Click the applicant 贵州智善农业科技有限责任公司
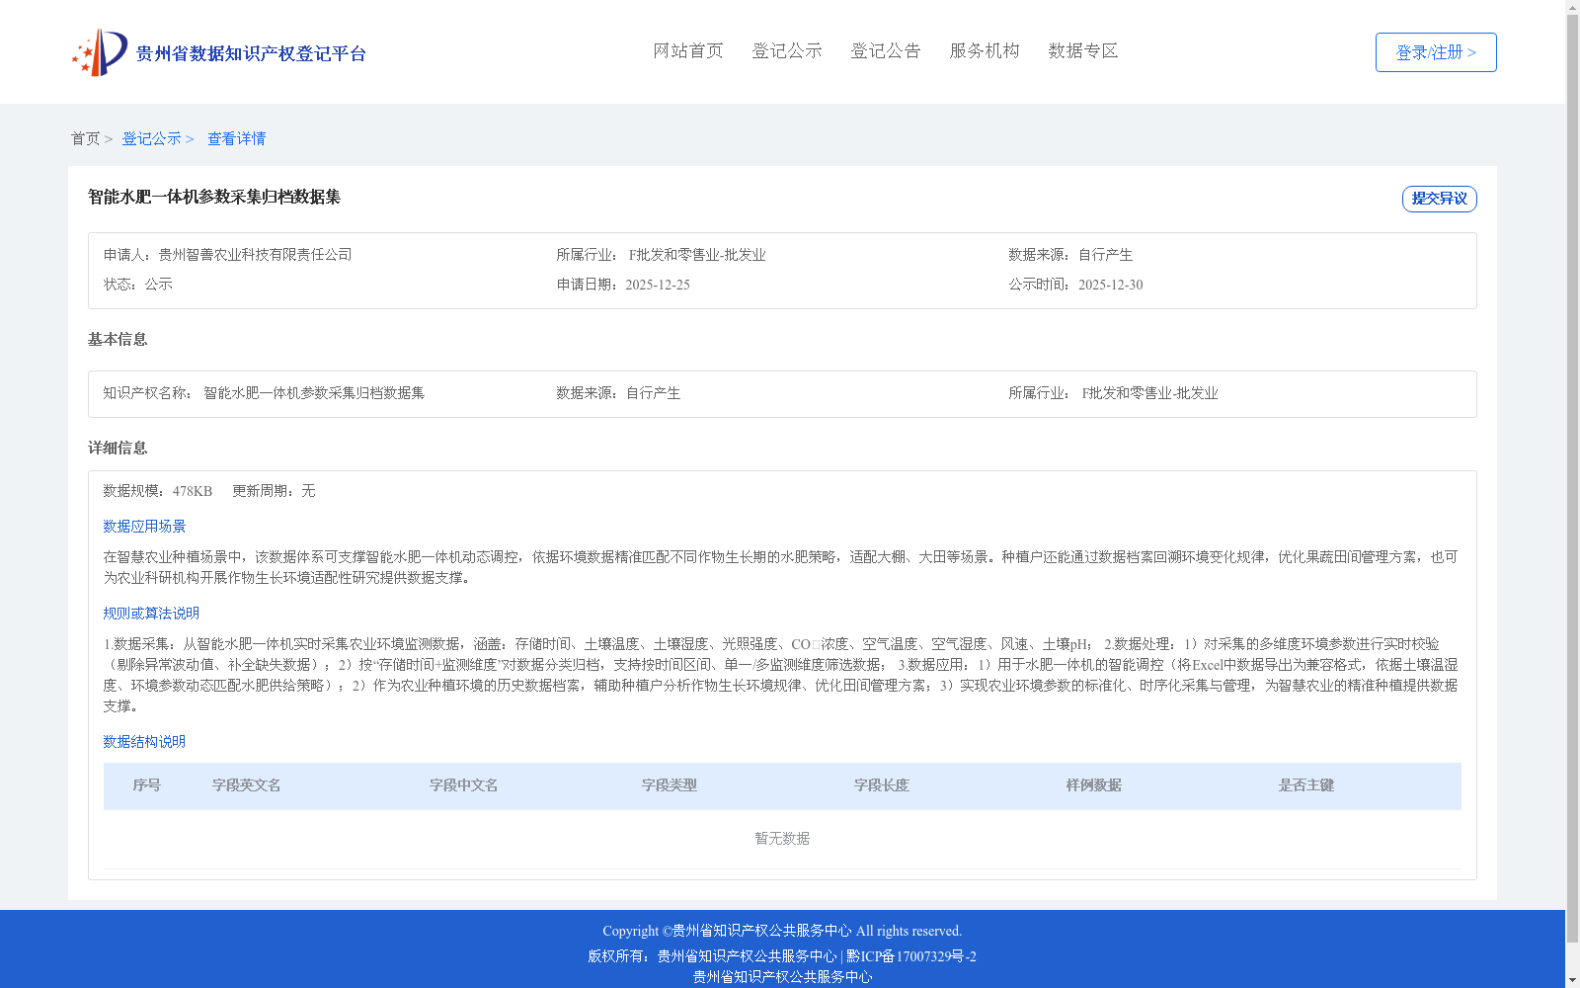Image resolution: width=1580 pixels, height=988 pixels. (256, 255)
